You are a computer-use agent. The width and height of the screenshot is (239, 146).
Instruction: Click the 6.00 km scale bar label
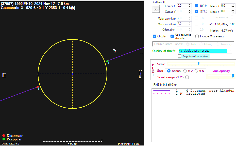click(x=73, y=144)
